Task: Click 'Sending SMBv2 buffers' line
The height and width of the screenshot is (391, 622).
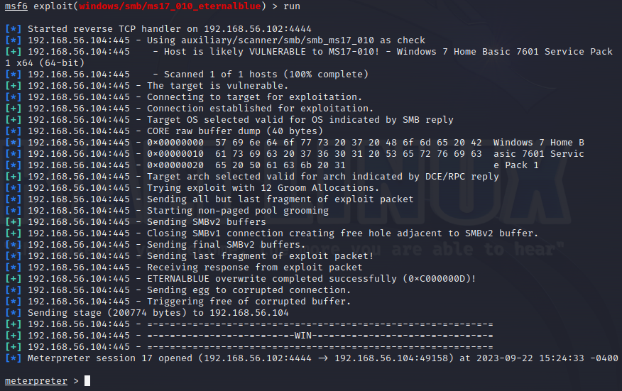Action: [136, 222]
